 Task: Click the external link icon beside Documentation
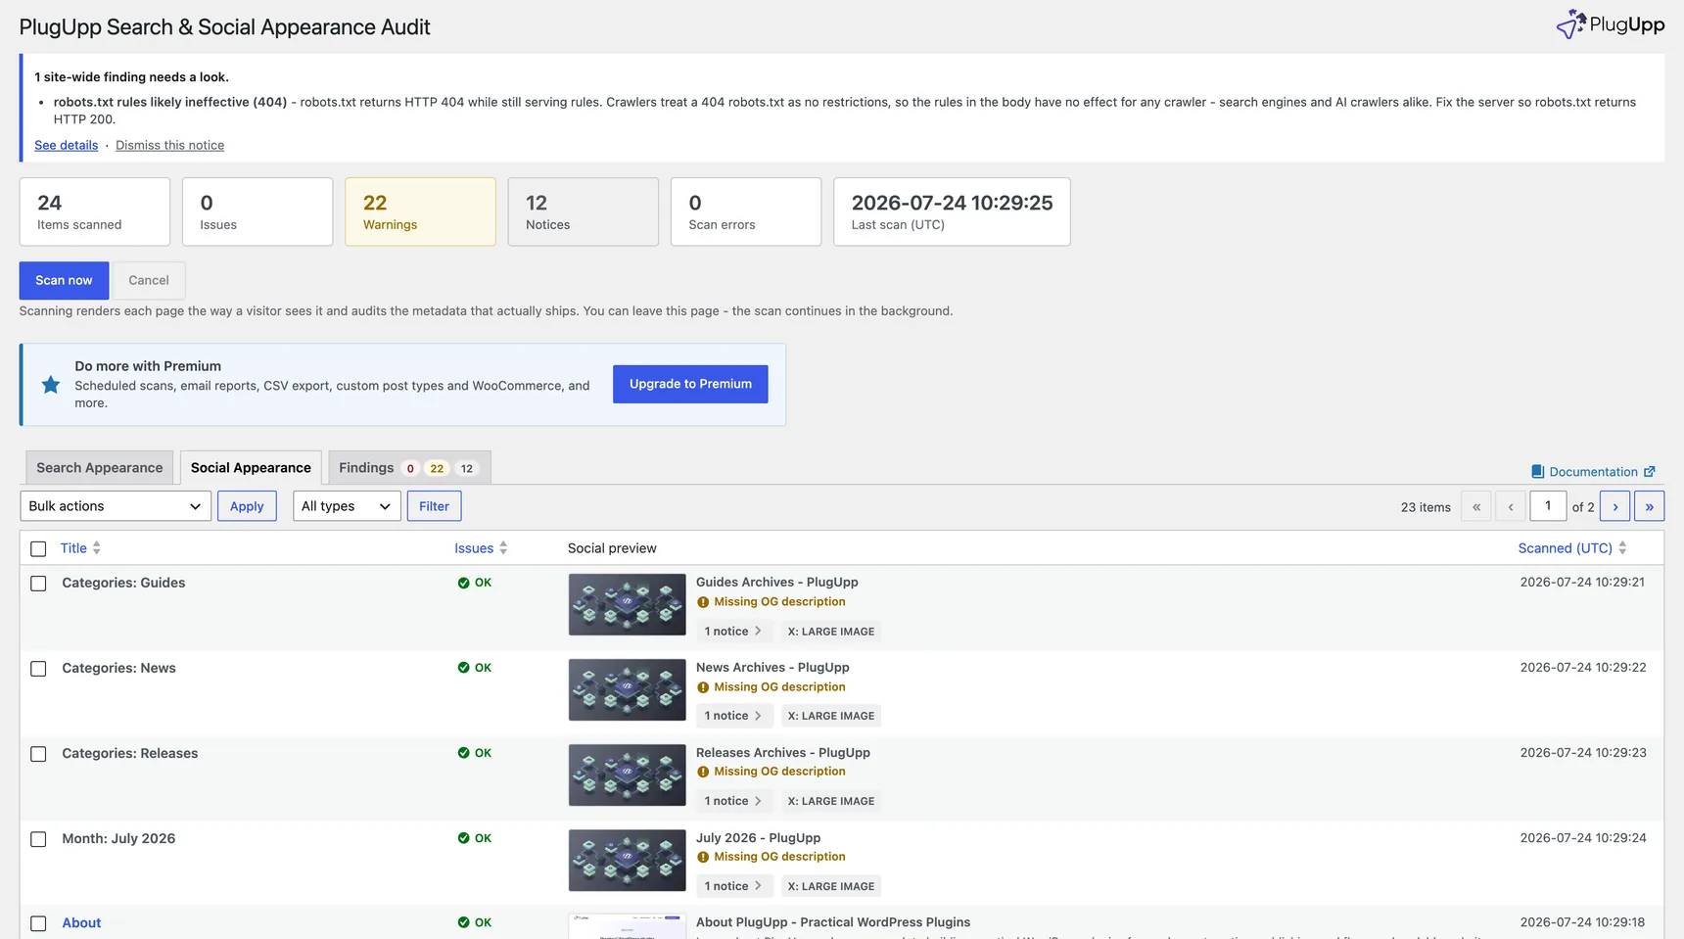[x=1649, y=472]
